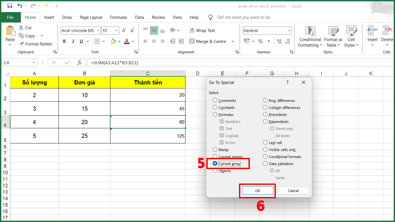Click the Undo arrow icon

tap(20, 6)
